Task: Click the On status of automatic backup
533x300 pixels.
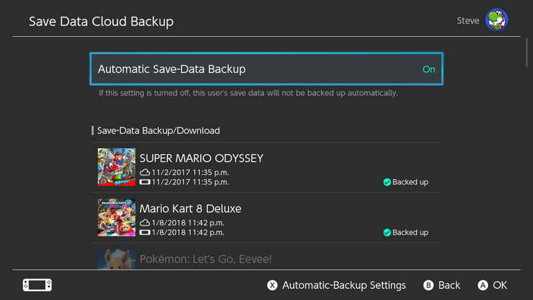Action: click(429, 69)
